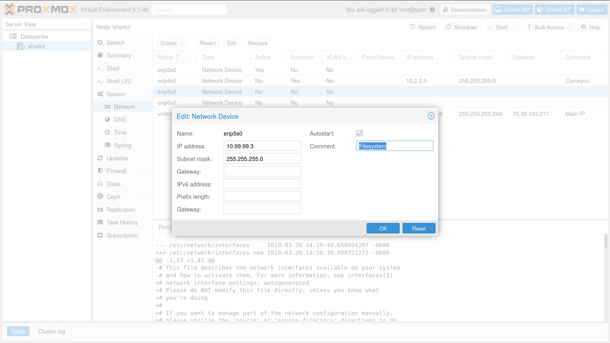610x343 pixels.
Task: Expand the Firewall submenu arrow
Action: (x=145, y=171)
